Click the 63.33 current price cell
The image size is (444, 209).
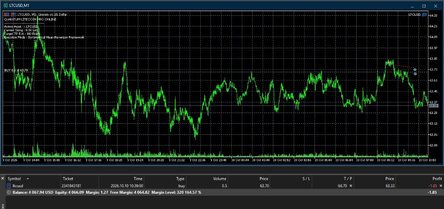[389, 186]
